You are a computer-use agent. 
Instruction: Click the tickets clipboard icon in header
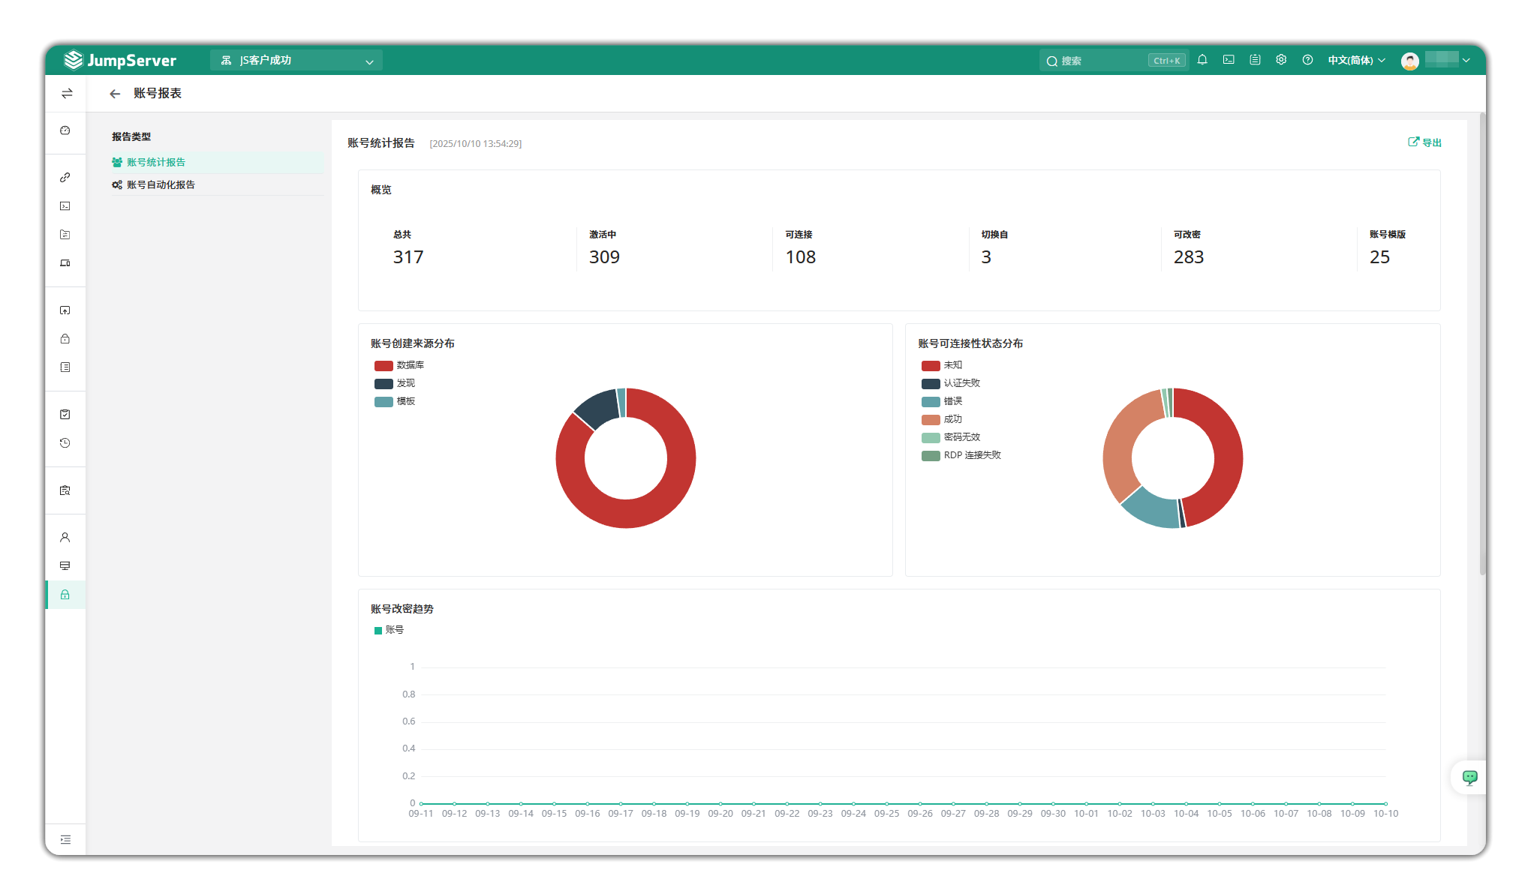pyautogui.click(x=1255, y=60)
